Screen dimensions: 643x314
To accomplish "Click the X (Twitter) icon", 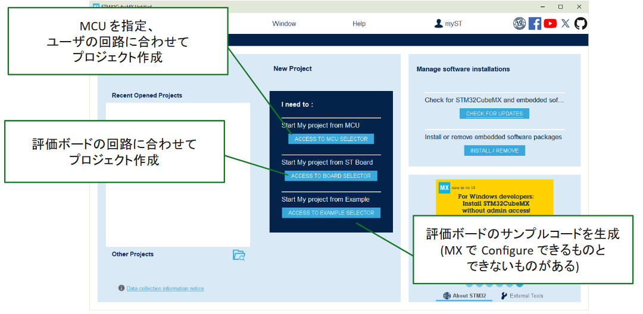I will pos(566,24).
